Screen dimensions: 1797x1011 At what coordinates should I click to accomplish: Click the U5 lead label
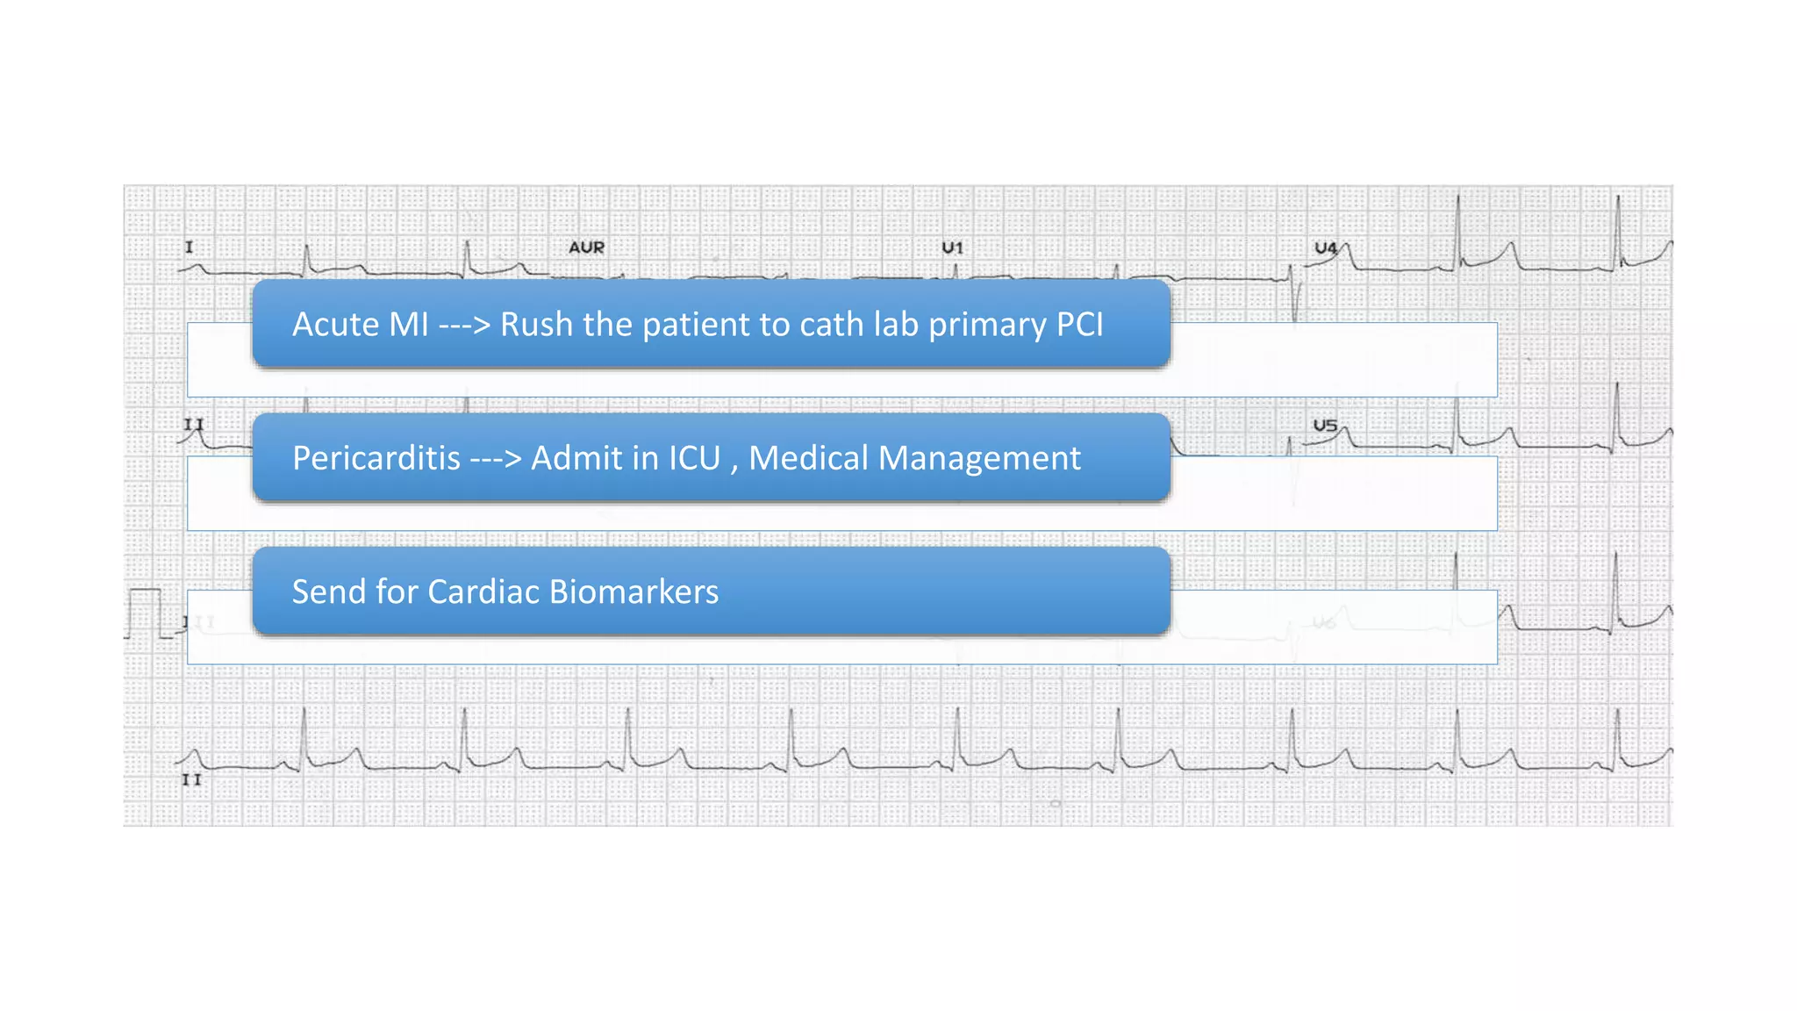1325,426
